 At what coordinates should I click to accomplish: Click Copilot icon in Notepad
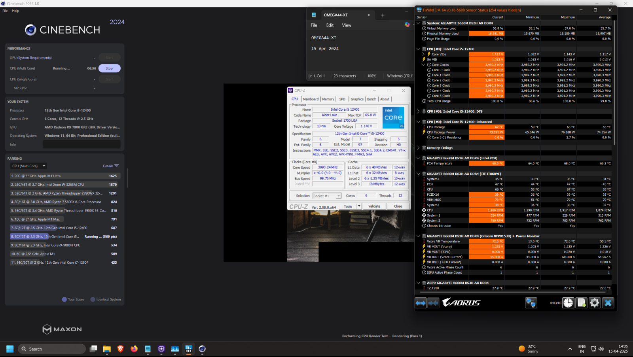tap(407, 25)
